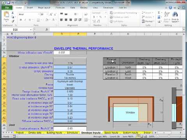The width and height of the screenshot is (187, 140).
Task: Switch to the Data ribbon tab
Action: coord(72,8)
